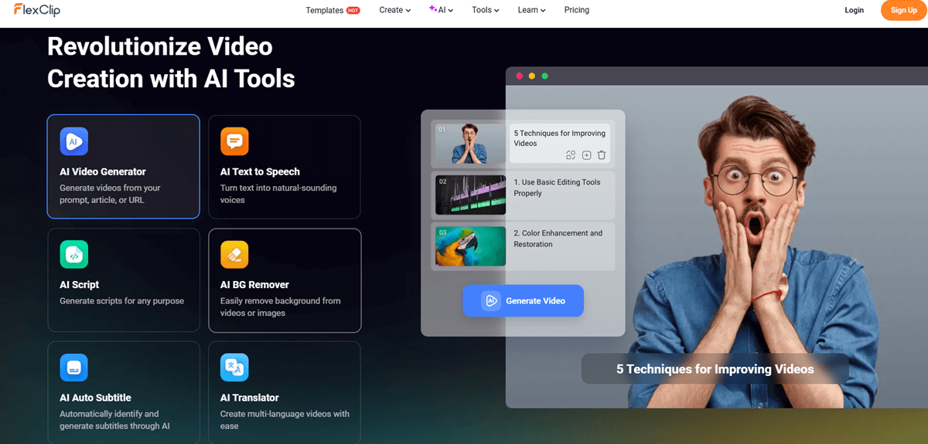Viewport: 928px width, 444px height.
Task: Select the AI Translator title
Action: 250,398
